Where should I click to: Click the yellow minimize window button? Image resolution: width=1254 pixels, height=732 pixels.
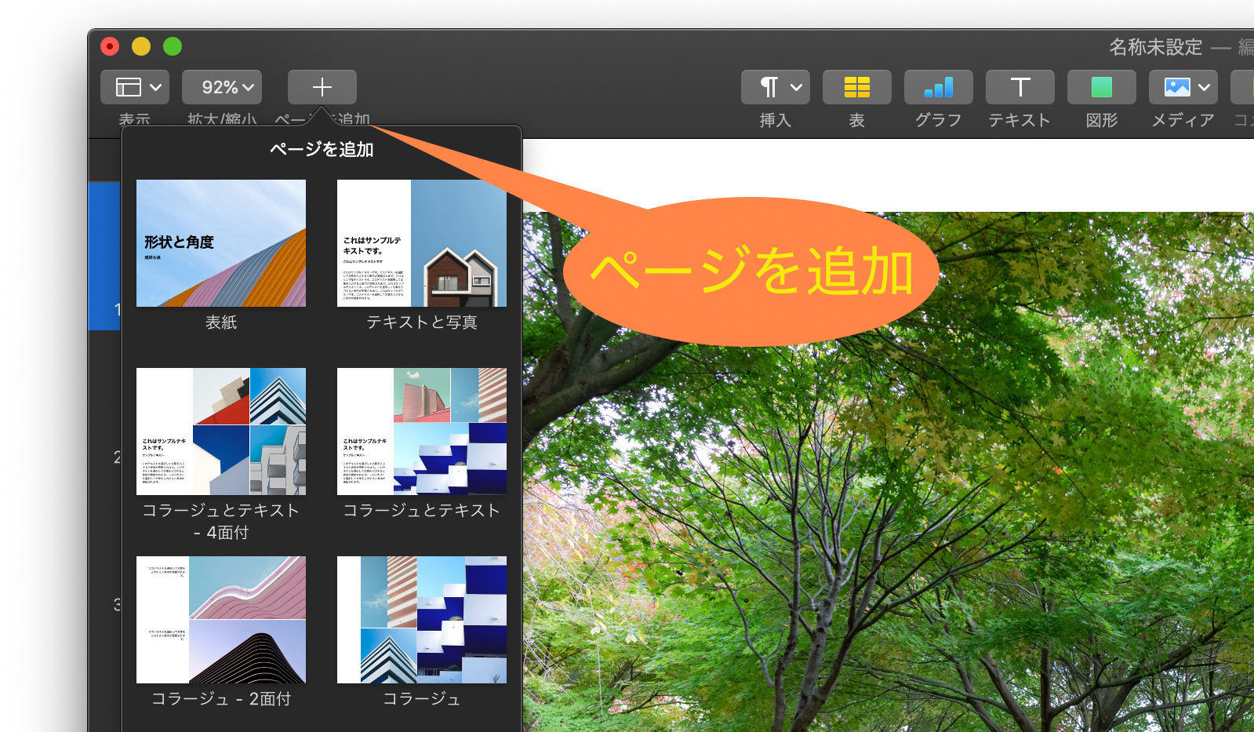pyautogui.click(x=141, y=46)
